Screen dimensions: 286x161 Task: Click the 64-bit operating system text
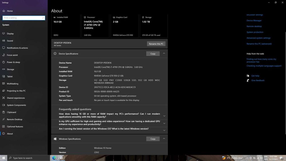coord(115,96)
